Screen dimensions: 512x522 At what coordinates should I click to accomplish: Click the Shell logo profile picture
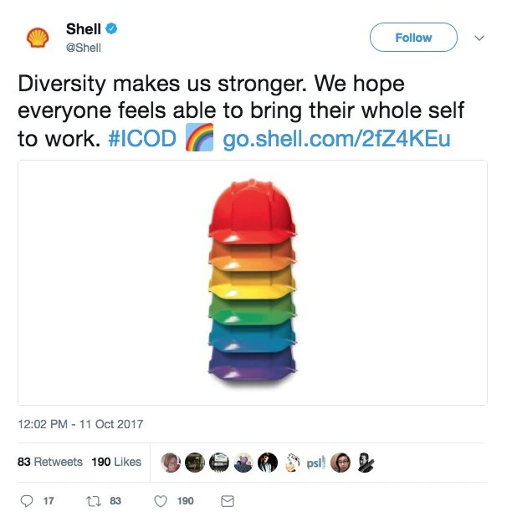(38, 38)
